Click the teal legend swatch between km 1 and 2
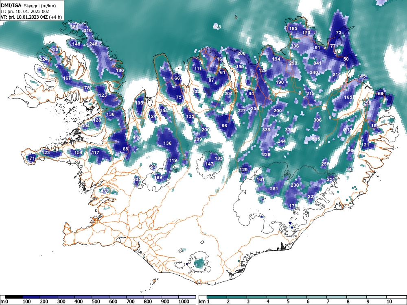This screenshot has width=407, height=305. point(217,297)
